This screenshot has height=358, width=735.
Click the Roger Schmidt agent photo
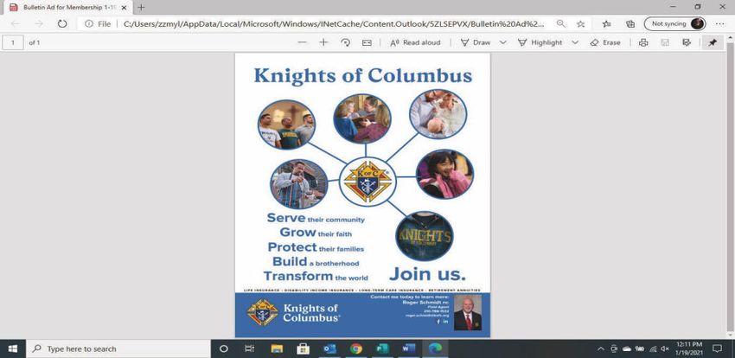[467, 313]
